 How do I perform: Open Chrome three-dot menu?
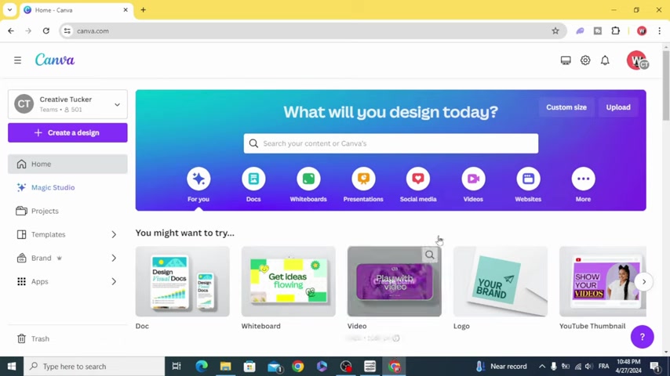pyautogui.click(x=659, y=31)
